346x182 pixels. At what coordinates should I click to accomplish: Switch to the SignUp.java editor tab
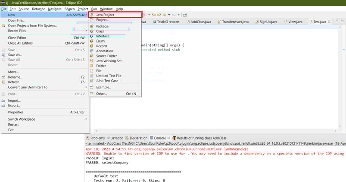pos(266,22)
